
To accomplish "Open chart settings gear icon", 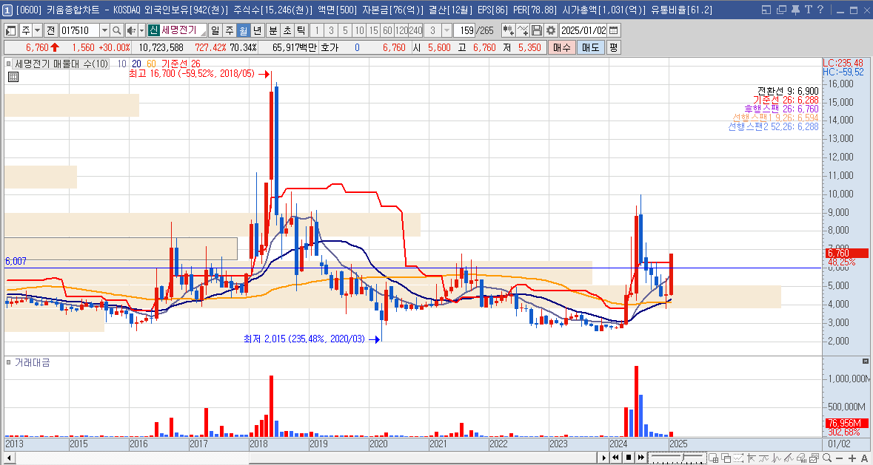I will (551, 30).
